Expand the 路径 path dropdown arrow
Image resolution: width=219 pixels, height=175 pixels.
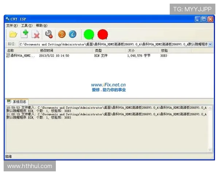(x=211, y=44)
